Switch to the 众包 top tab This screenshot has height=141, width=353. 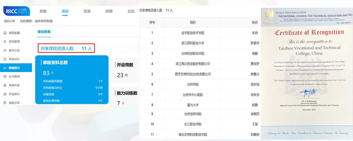(131, 11)
